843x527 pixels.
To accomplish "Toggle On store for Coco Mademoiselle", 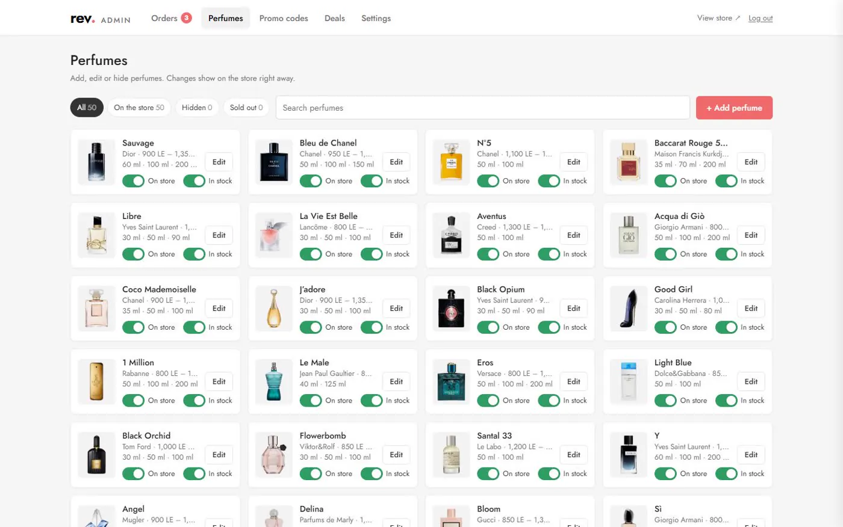I will click(x=133, y=328).
